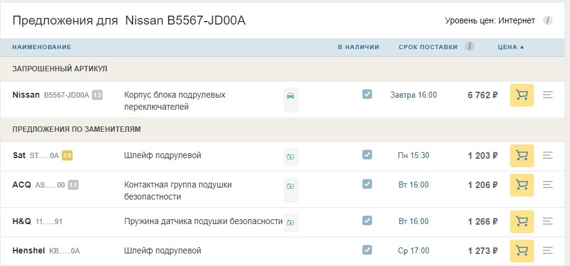Image resolution: width=570 pixels, height=266 pixels.
Task: Open Henshel brand link
Action: point(29,251)
